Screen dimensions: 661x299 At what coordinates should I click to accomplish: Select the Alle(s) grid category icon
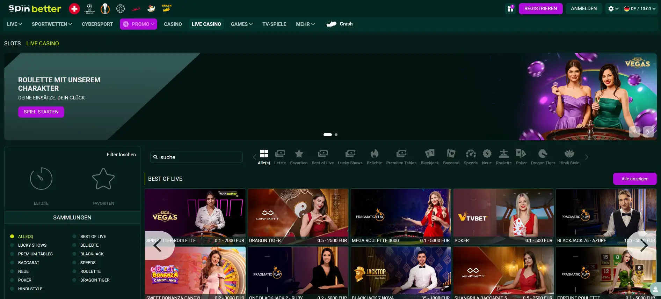coord(264,154)
